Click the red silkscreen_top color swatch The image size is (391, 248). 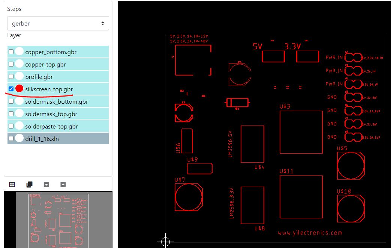pyautogui.click(x=19, y=89)
